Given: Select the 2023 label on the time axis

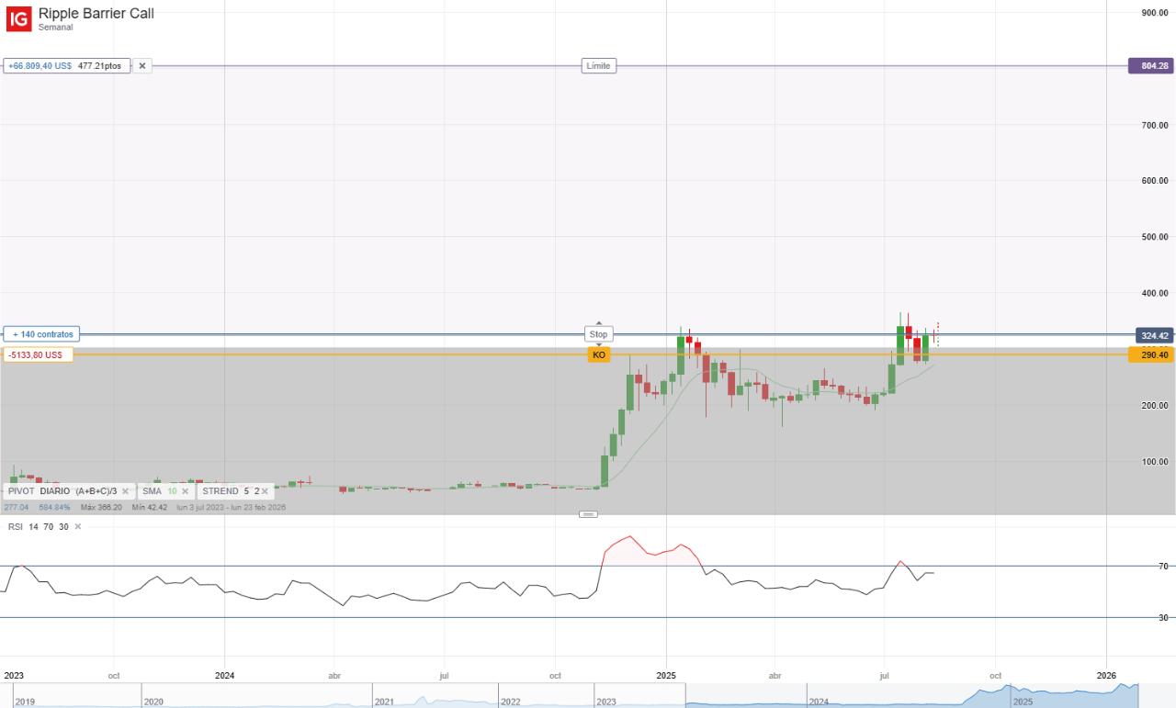Looking at the screenshot, I should 12,675.
